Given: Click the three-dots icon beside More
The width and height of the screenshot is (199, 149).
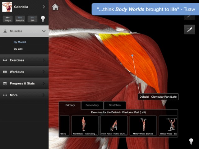Looking at the screenshot, I should 5,95.
